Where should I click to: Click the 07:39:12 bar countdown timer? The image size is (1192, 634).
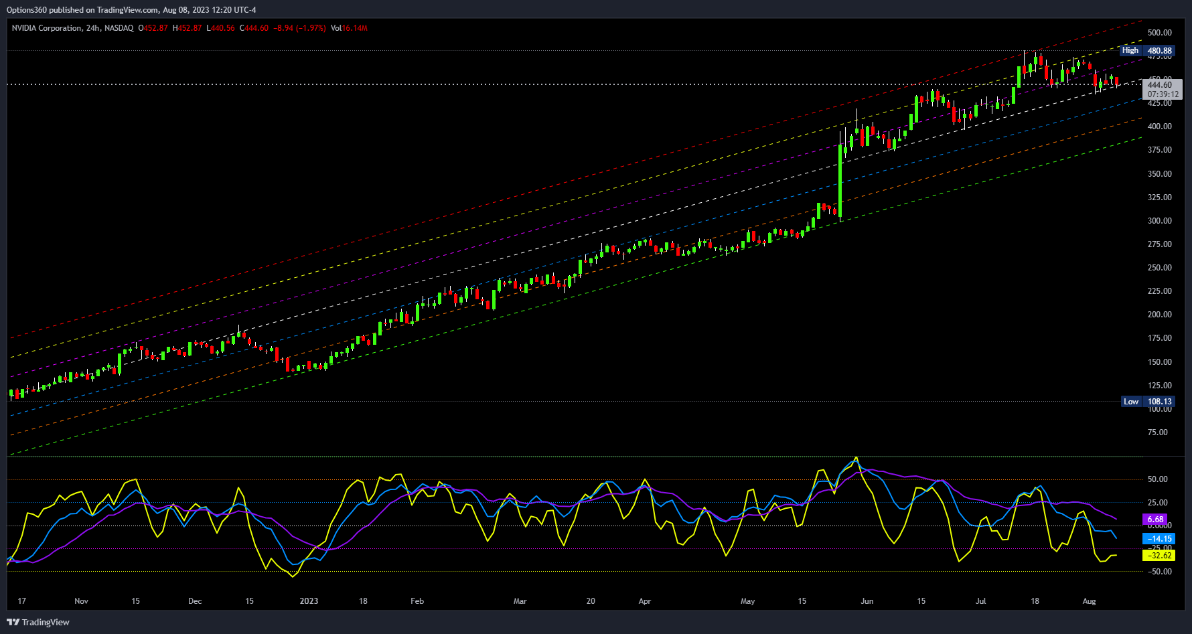click(1163, 94)
